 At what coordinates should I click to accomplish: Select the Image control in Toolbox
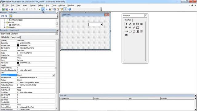(141, 31)
